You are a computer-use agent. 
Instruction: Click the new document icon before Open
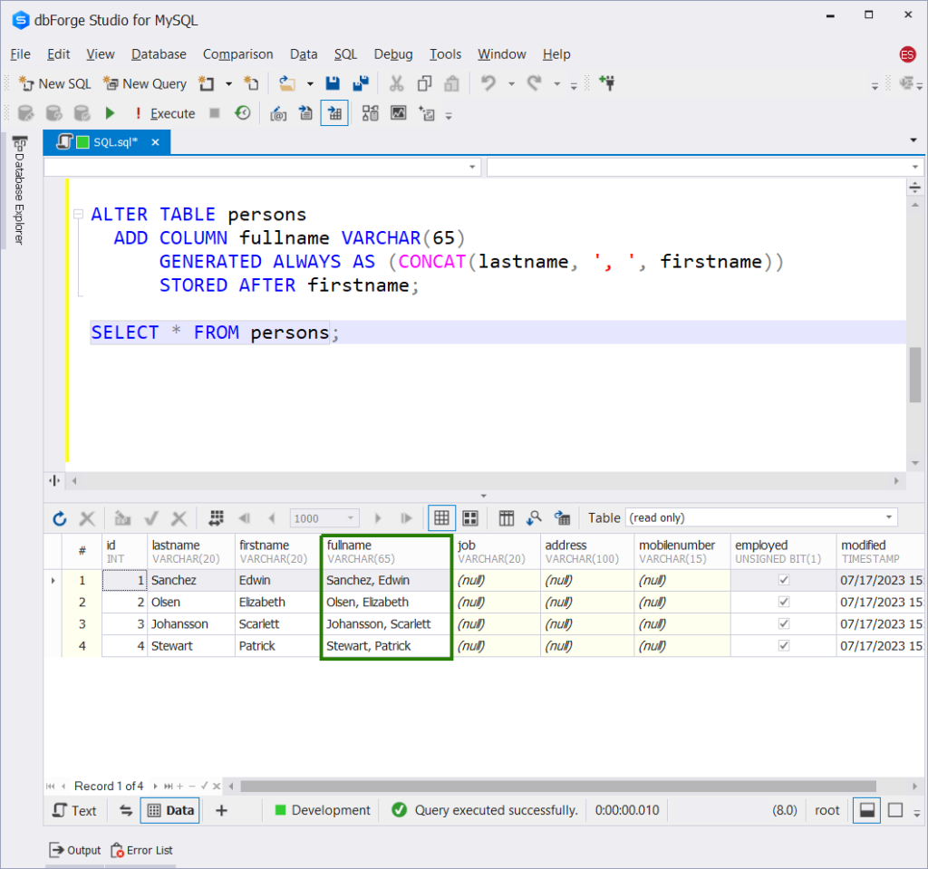(x=252, y=83)
